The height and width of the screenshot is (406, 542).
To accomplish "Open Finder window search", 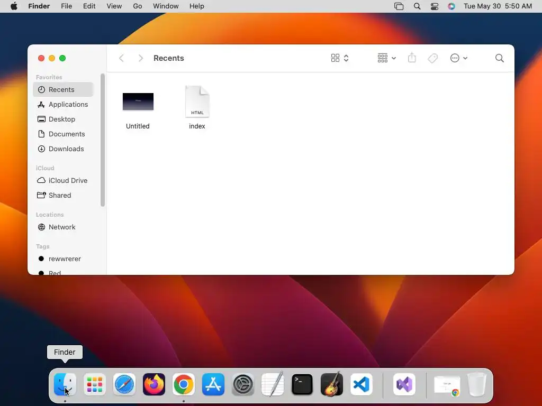I will pyautogui.click(x=499, y=58).
